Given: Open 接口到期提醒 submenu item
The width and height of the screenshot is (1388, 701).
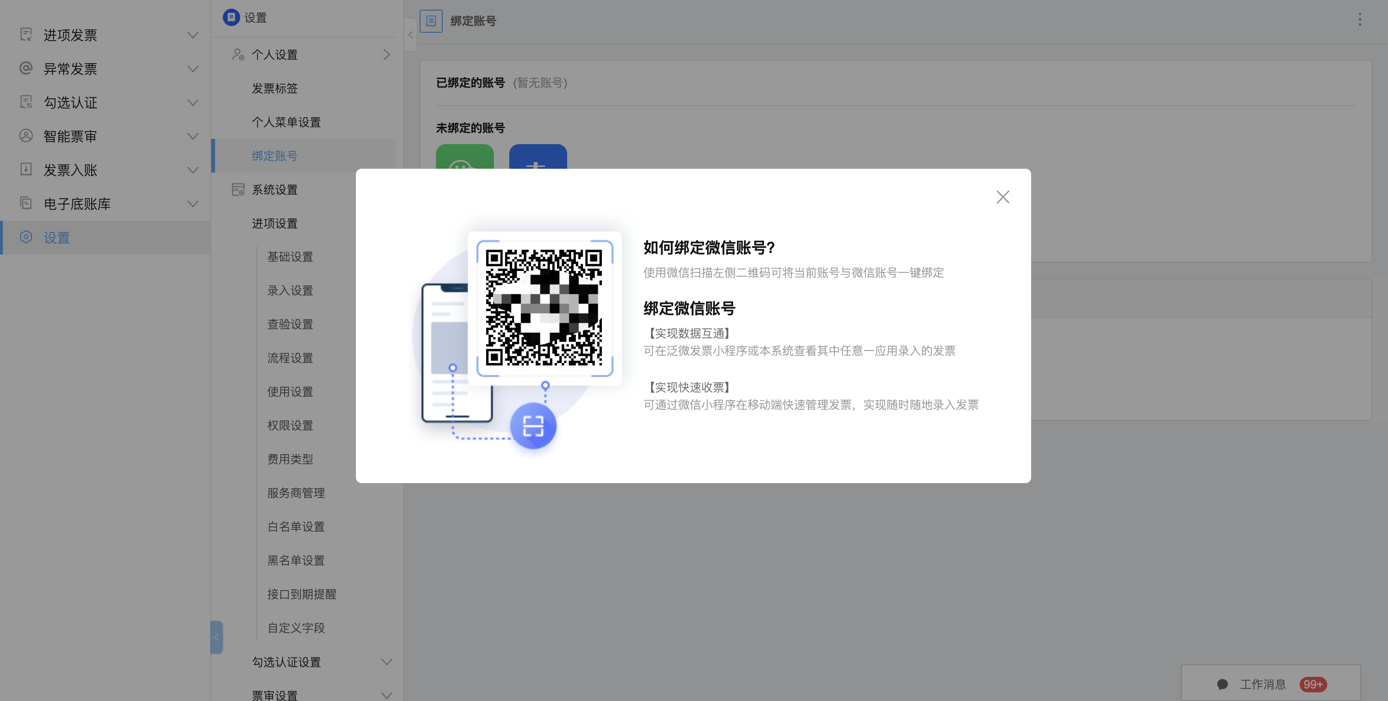Looking at the screenshot, I should 302,594.
